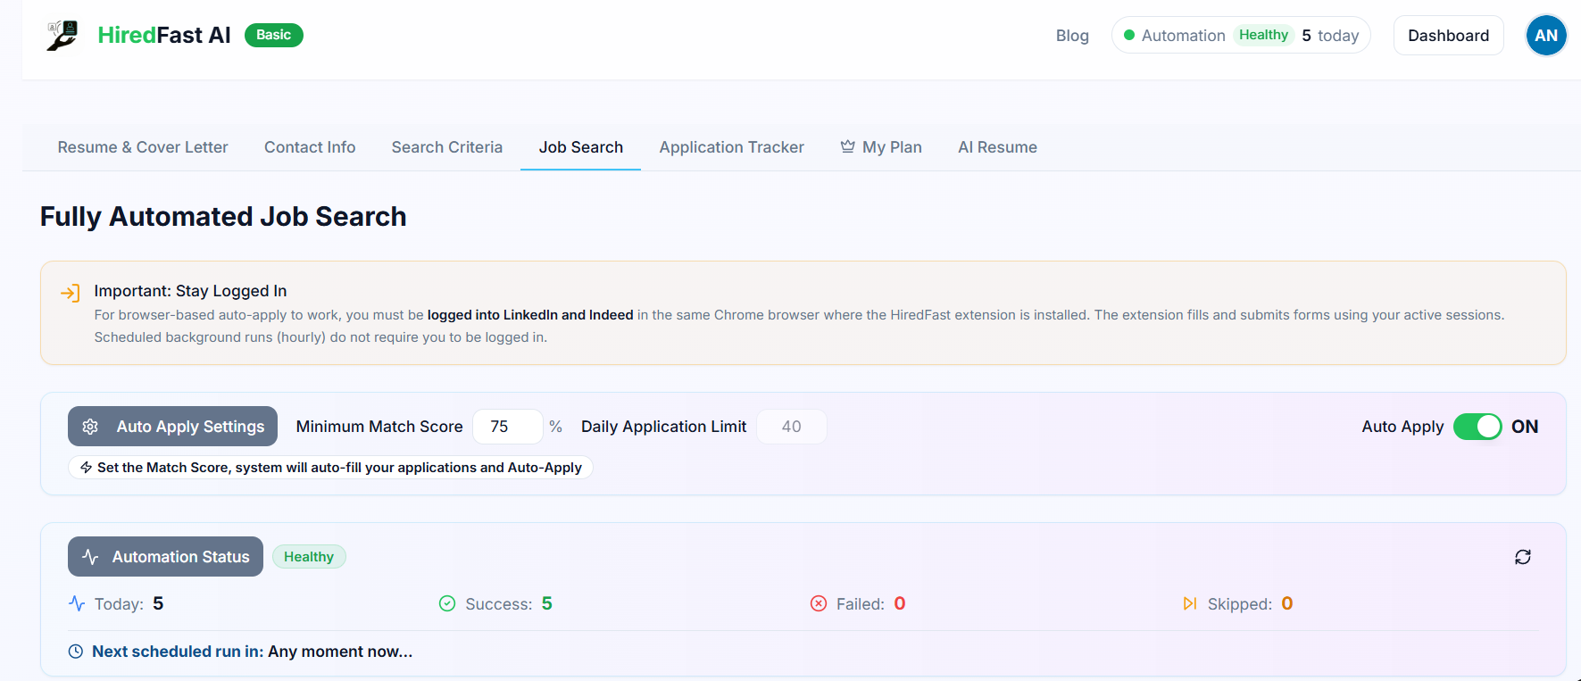Click the green Automation status dot
Screen dimensions: 1581x681
pyautogui.click(x=1129, y=36)
